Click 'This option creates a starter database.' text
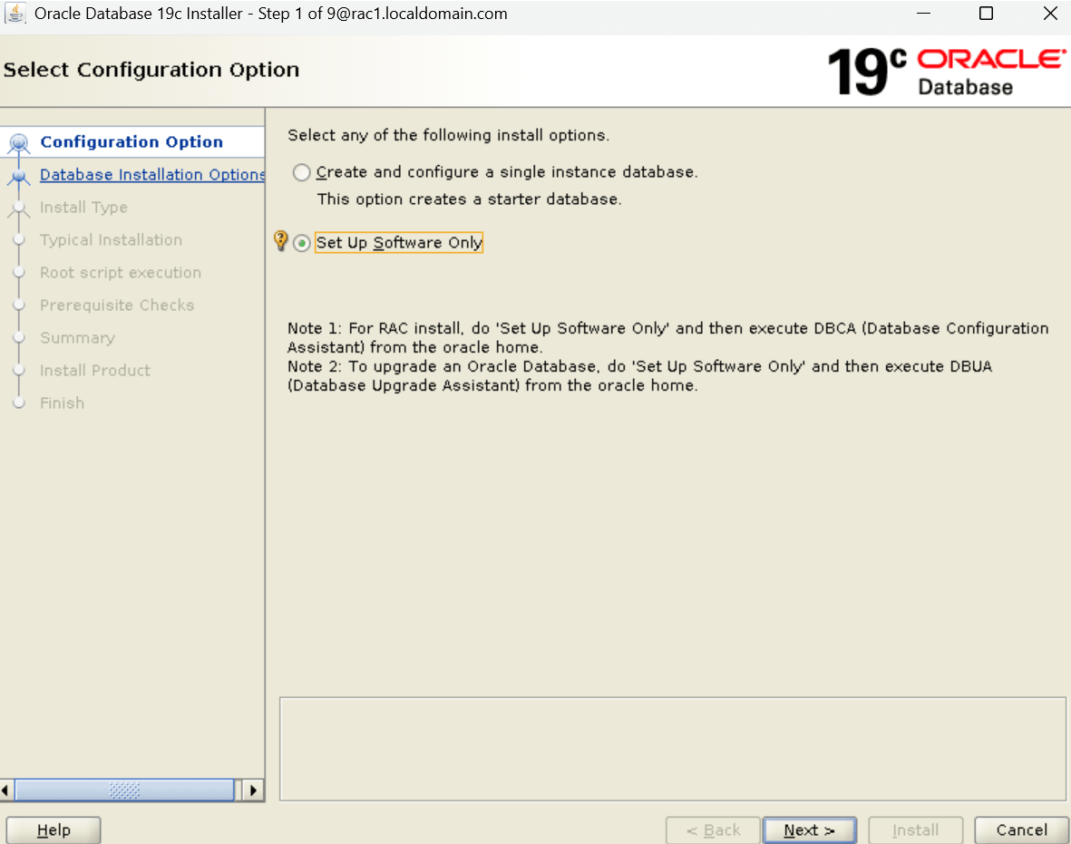 (469, 199)
